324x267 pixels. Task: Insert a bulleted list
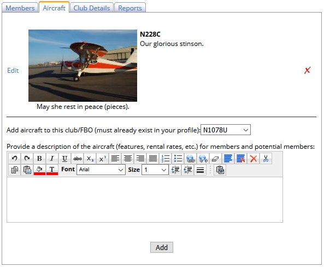(x=178, y=159)
